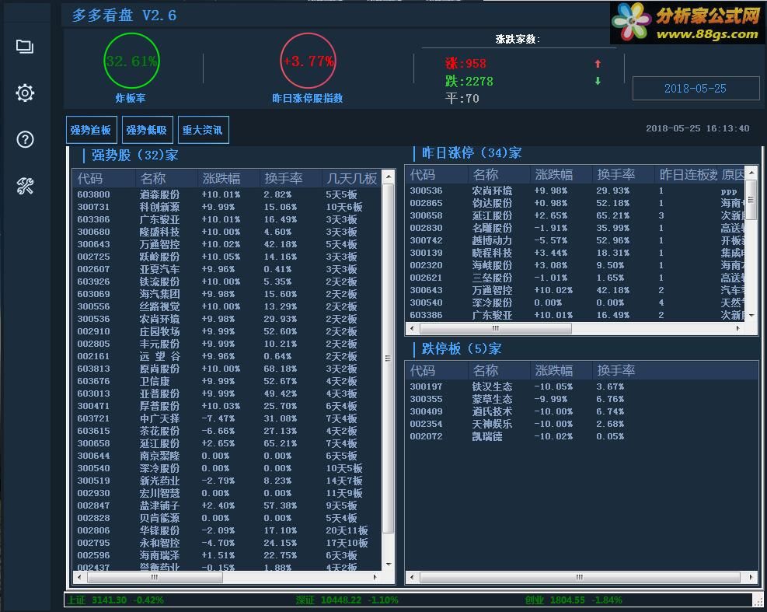Click down arrow of 昨日涨停 vertical scrollbar

(751, 316)
